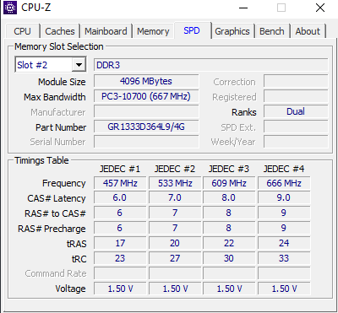
Task: Click the Max Bandwidth PC3-10700 field
Action: pyautogui.click(x=146, y=96)
